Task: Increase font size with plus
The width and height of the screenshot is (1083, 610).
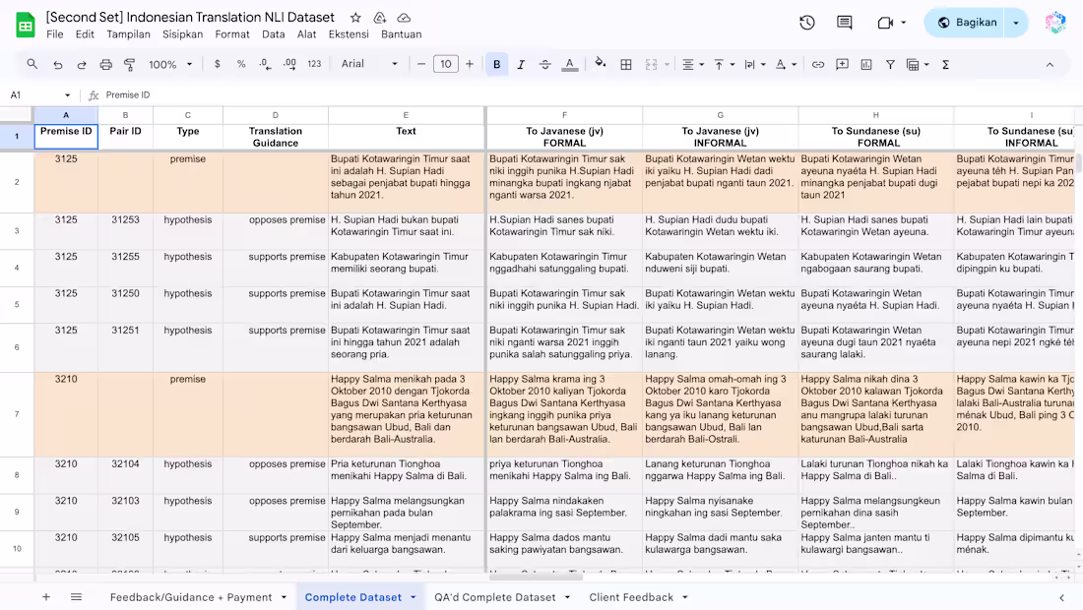Action: click(x=470, y=64)
